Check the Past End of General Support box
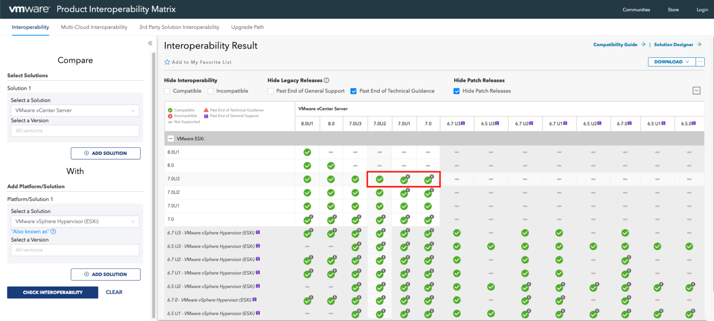 coord(271,91)
